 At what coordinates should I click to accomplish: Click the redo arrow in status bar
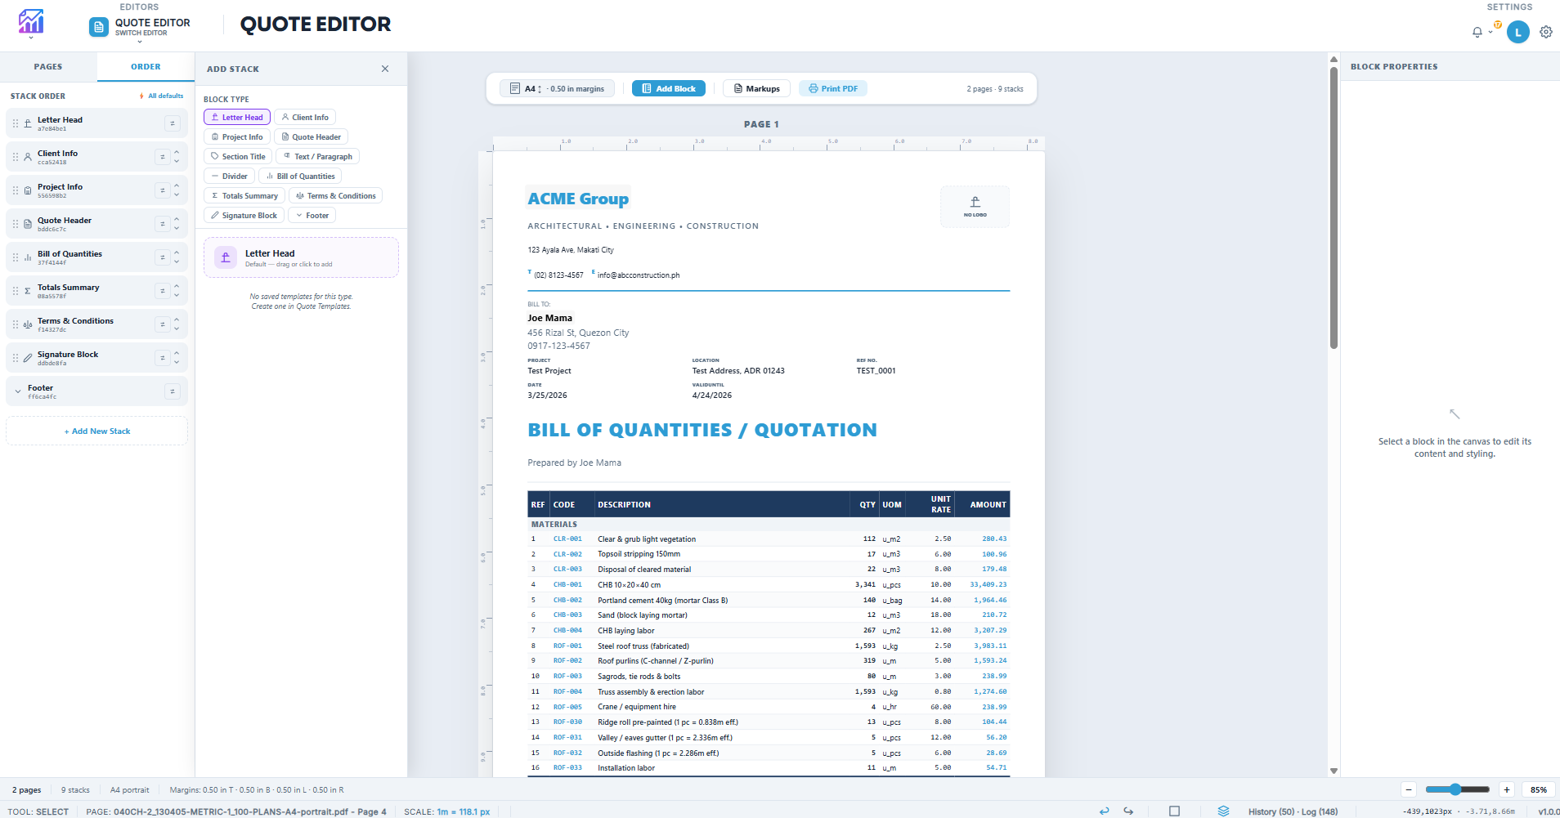[1128, 811]
